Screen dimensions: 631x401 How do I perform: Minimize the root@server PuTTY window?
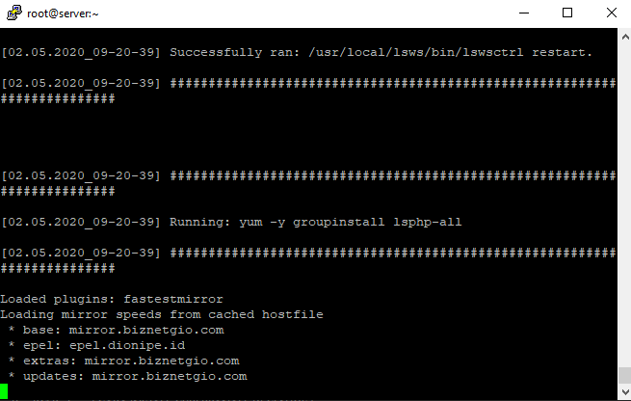523,13
